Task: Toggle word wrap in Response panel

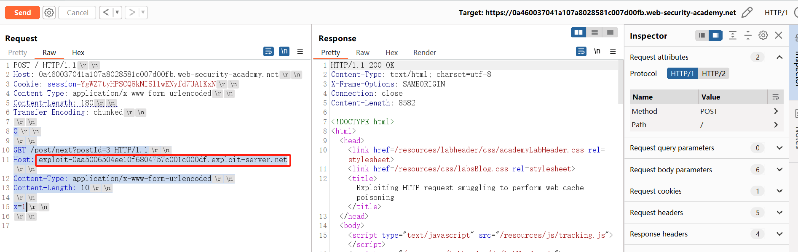Action: tap(581, 51)
